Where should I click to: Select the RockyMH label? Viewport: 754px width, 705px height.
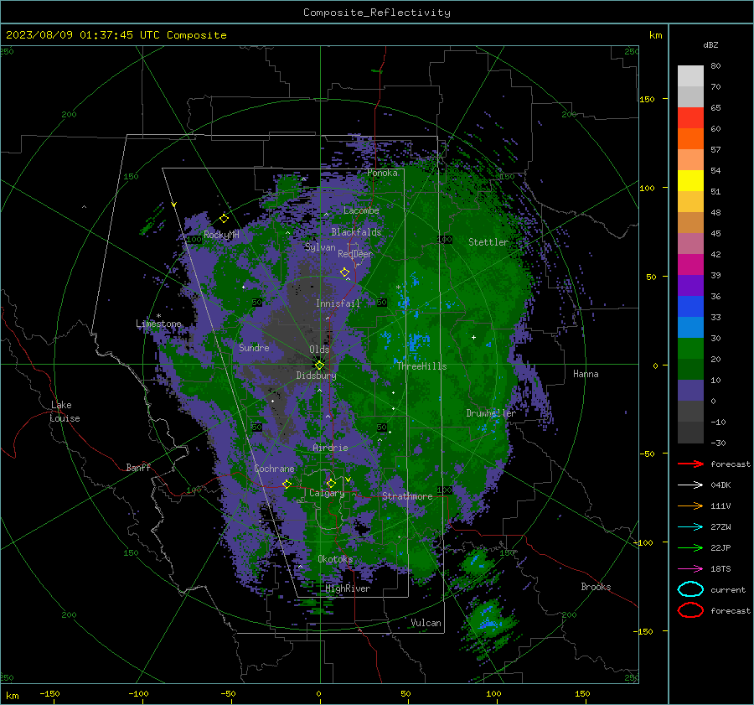[221, 235]
